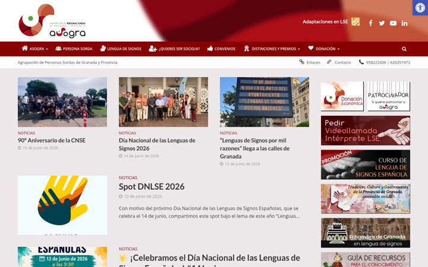Screen dimensions: 428x267
Task: Click the ASOGRA logo in header
Action: pos(52,21)
